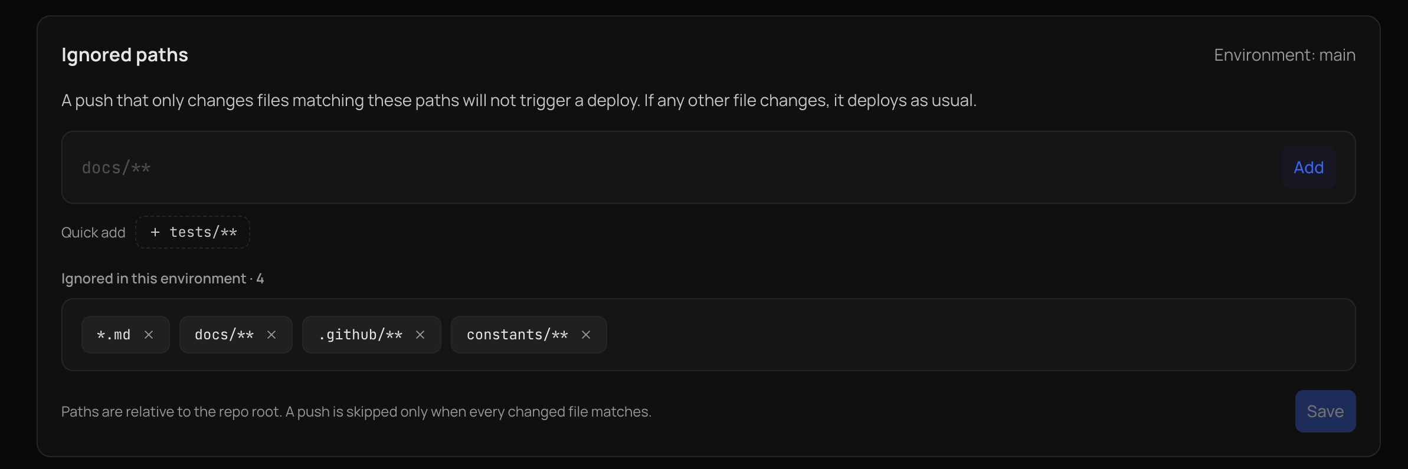Screen dimensions: 1408x469
Task: Select the docs/** chip label in the list
Action: (224, 335)
